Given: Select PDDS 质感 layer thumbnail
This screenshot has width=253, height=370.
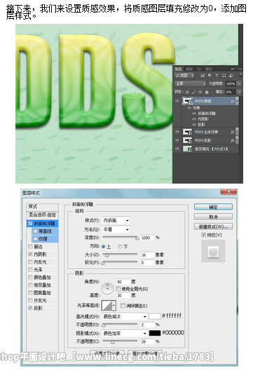Looking at the screenshot, I should [x=187, y=101].
